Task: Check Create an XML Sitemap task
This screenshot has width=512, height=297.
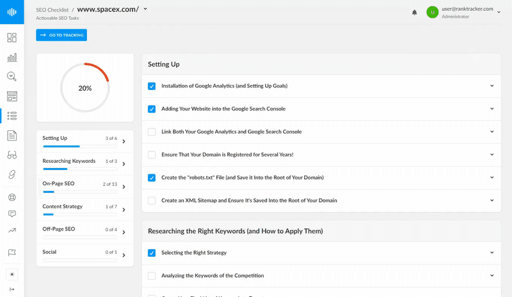Action: (152, 201)
